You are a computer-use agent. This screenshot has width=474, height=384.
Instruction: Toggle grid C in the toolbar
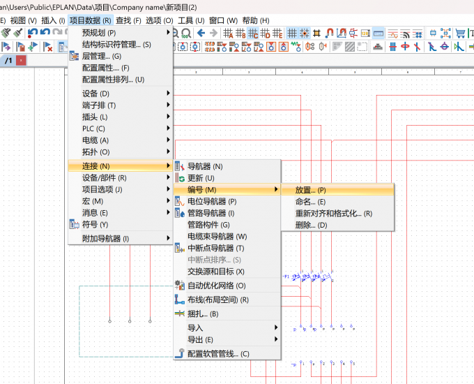[253, 33]
